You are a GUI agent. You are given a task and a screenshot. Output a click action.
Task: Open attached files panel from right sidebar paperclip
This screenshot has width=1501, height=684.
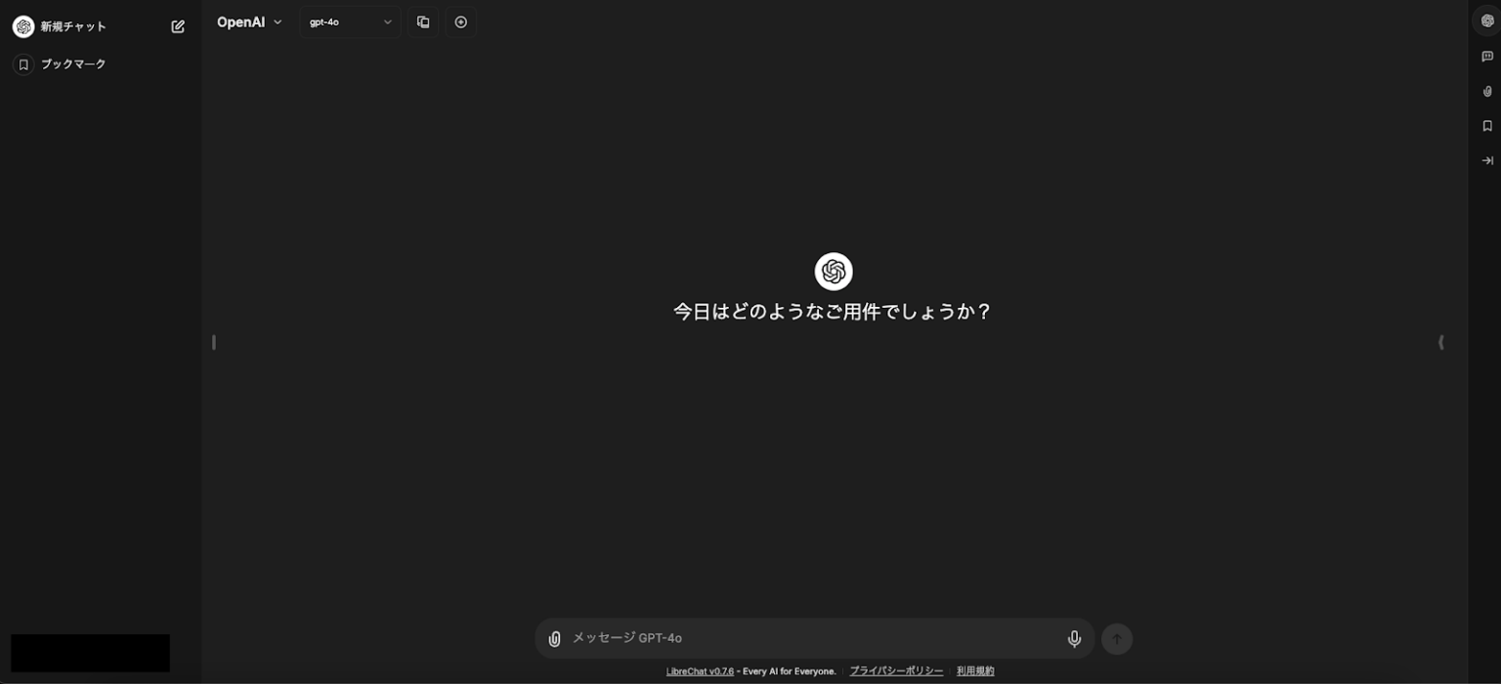[1486, 91]
